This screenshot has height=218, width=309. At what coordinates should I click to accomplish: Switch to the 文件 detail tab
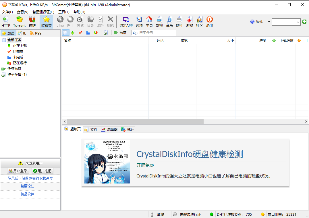click(x=91, y=129)
